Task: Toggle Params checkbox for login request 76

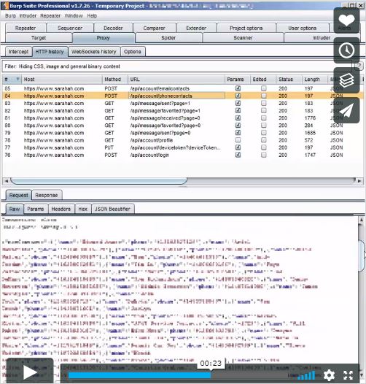Action: pos(238,155)
